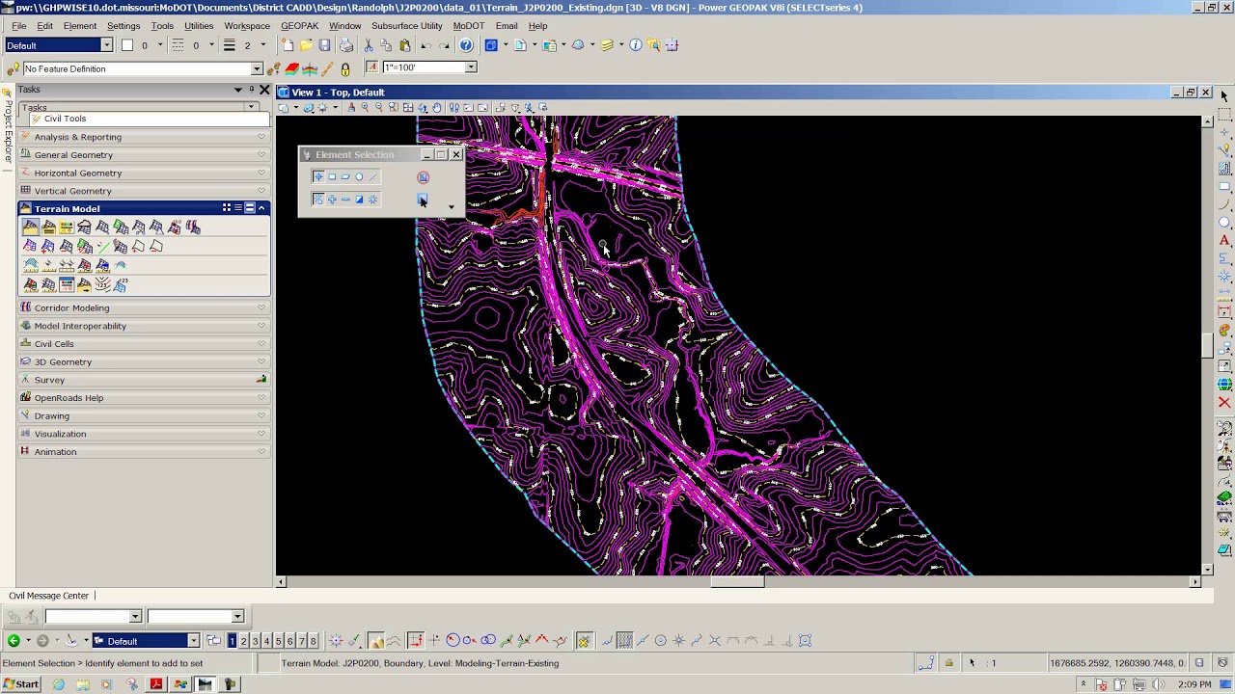Open the Visualization task group
The image size is (1235, 694).
[x=145, y=434]
